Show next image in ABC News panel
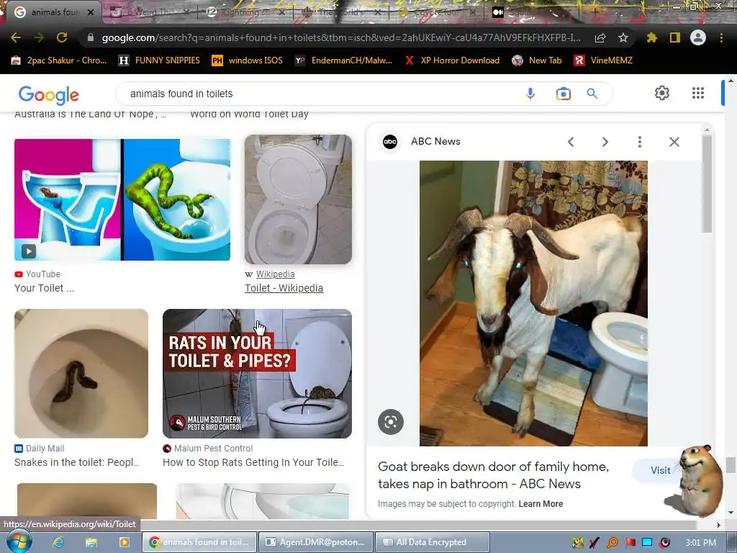 (x=605, y=142)
